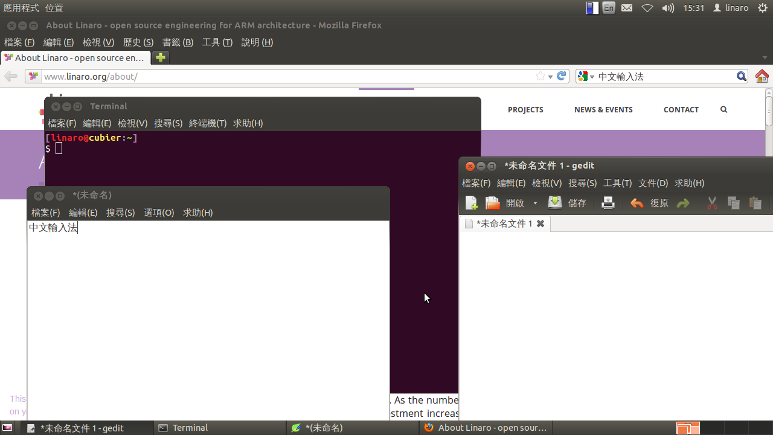773x435 pixels.
Task: Bookmark page with star icon
Action: 540,76
